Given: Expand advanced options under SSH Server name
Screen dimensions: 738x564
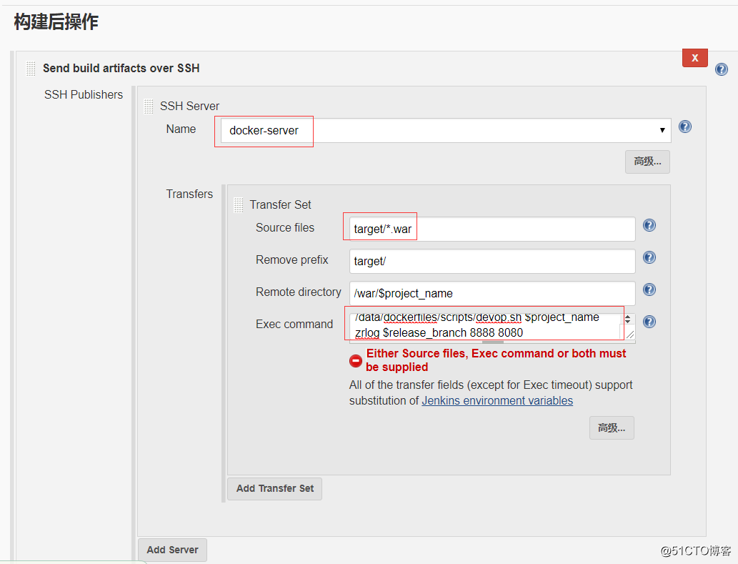Looking at the screenshot, I should [x=647, y=162].
